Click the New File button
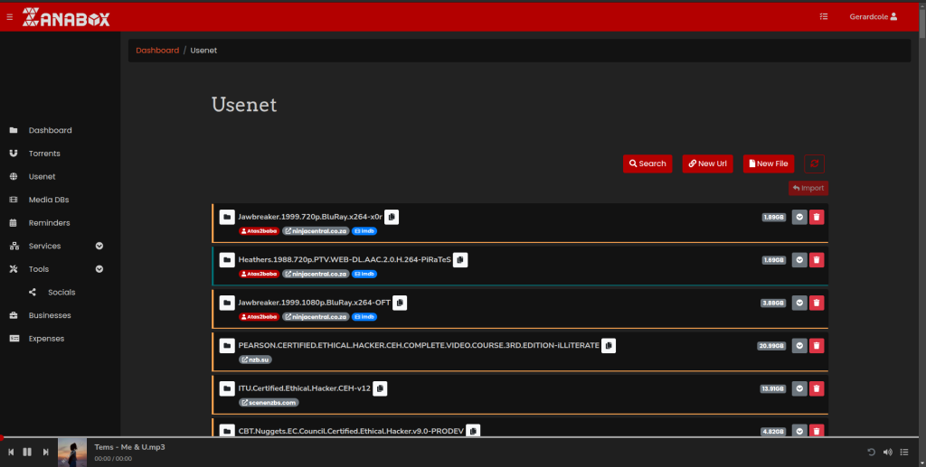This screenshot has width=926, height=467. [769, 163]
